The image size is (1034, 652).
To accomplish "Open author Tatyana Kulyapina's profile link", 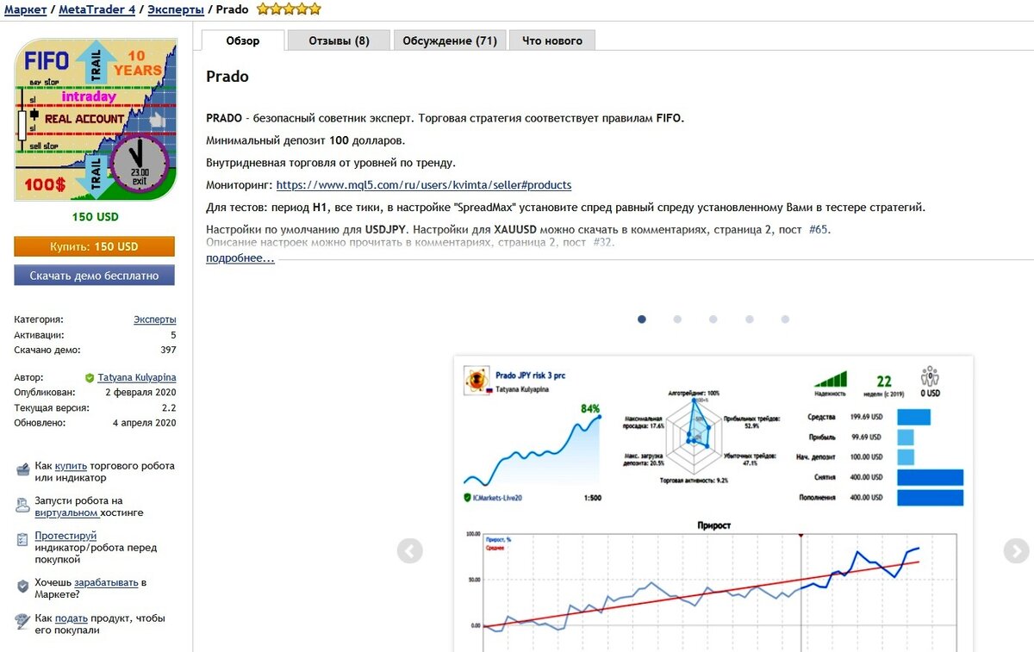I will click(137, 377).
